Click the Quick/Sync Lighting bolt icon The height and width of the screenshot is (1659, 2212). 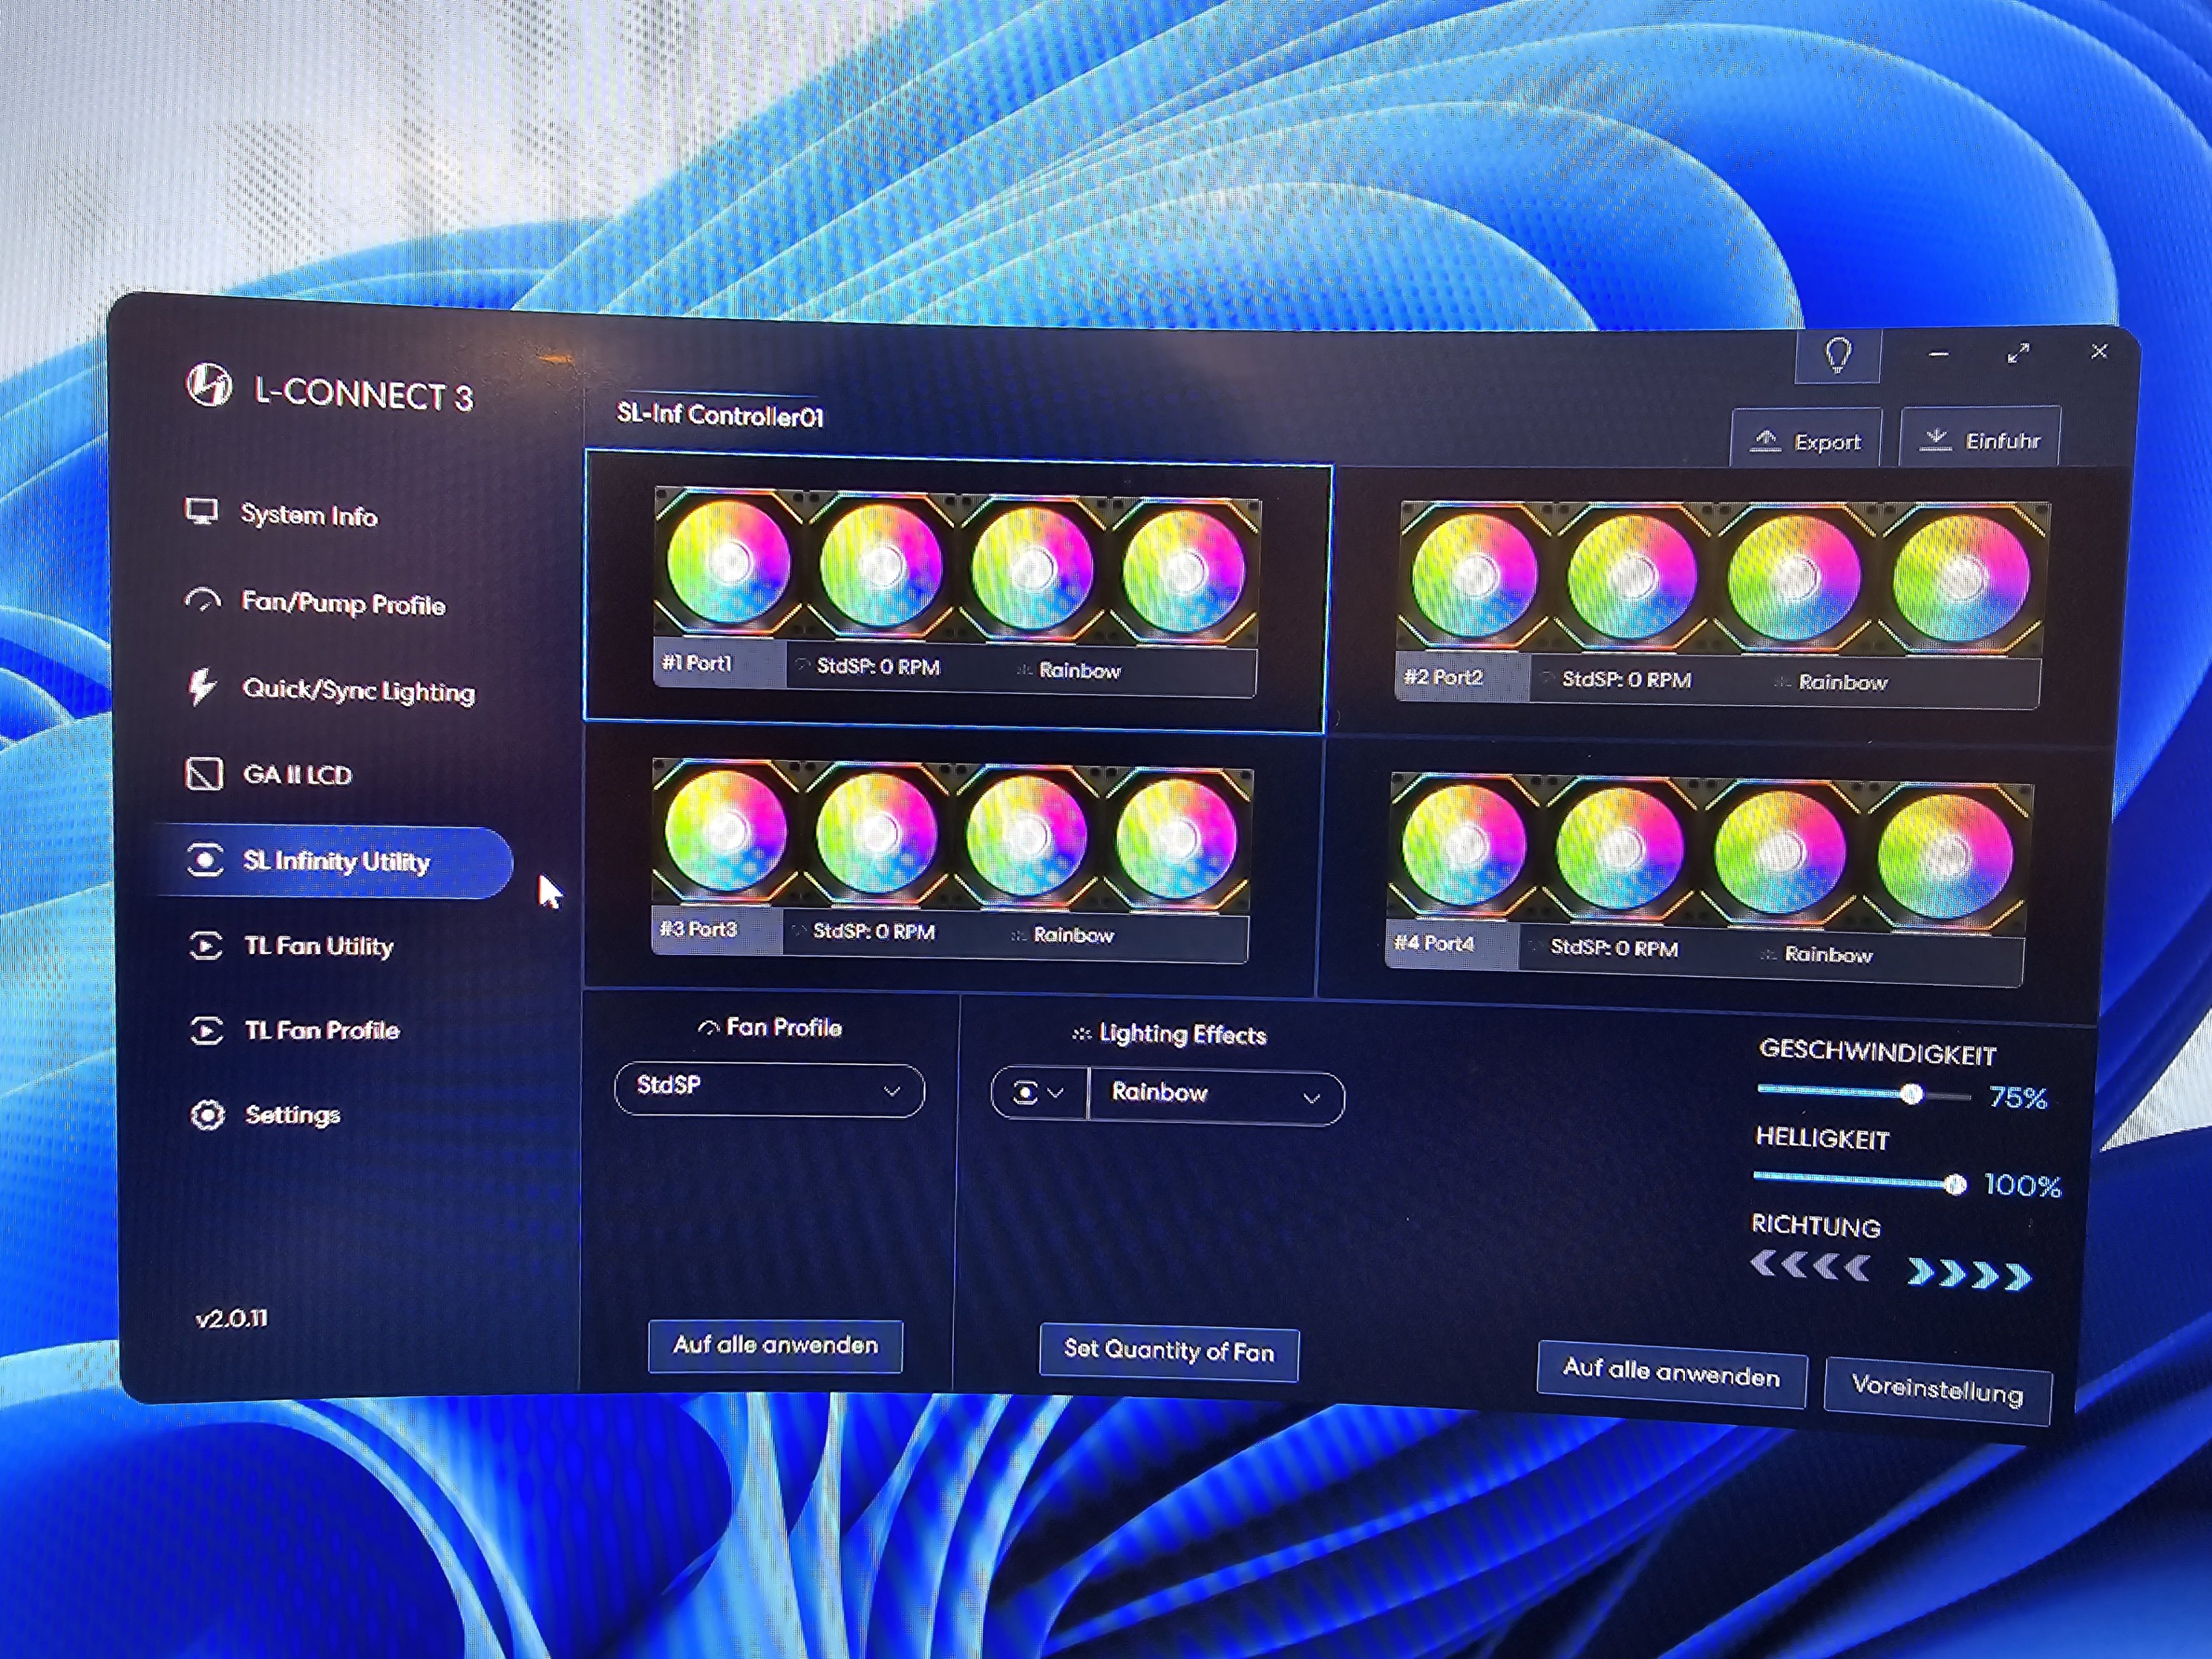click(x=202, y=687)
